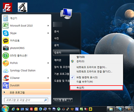Viewport: 134px width, 112px height.
Task: Open DuruEdit icon on the taskbar
Action: [x=77, y=109]
